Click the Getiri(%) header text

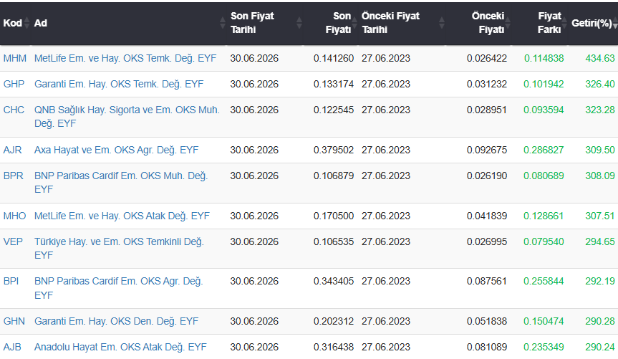tap(592, 23)
